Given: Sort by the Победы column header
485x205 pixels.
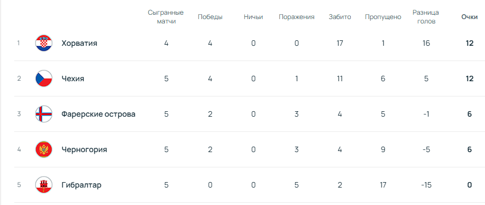Looking at the screenshot, I should [x=210, y=17].
